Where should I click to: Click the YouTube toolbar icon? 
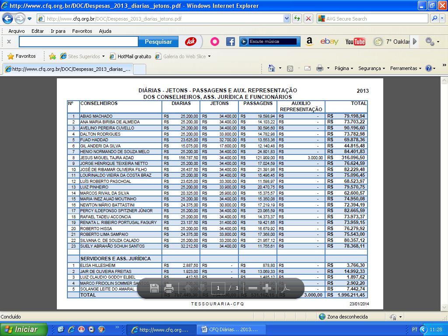coord(355,42)
